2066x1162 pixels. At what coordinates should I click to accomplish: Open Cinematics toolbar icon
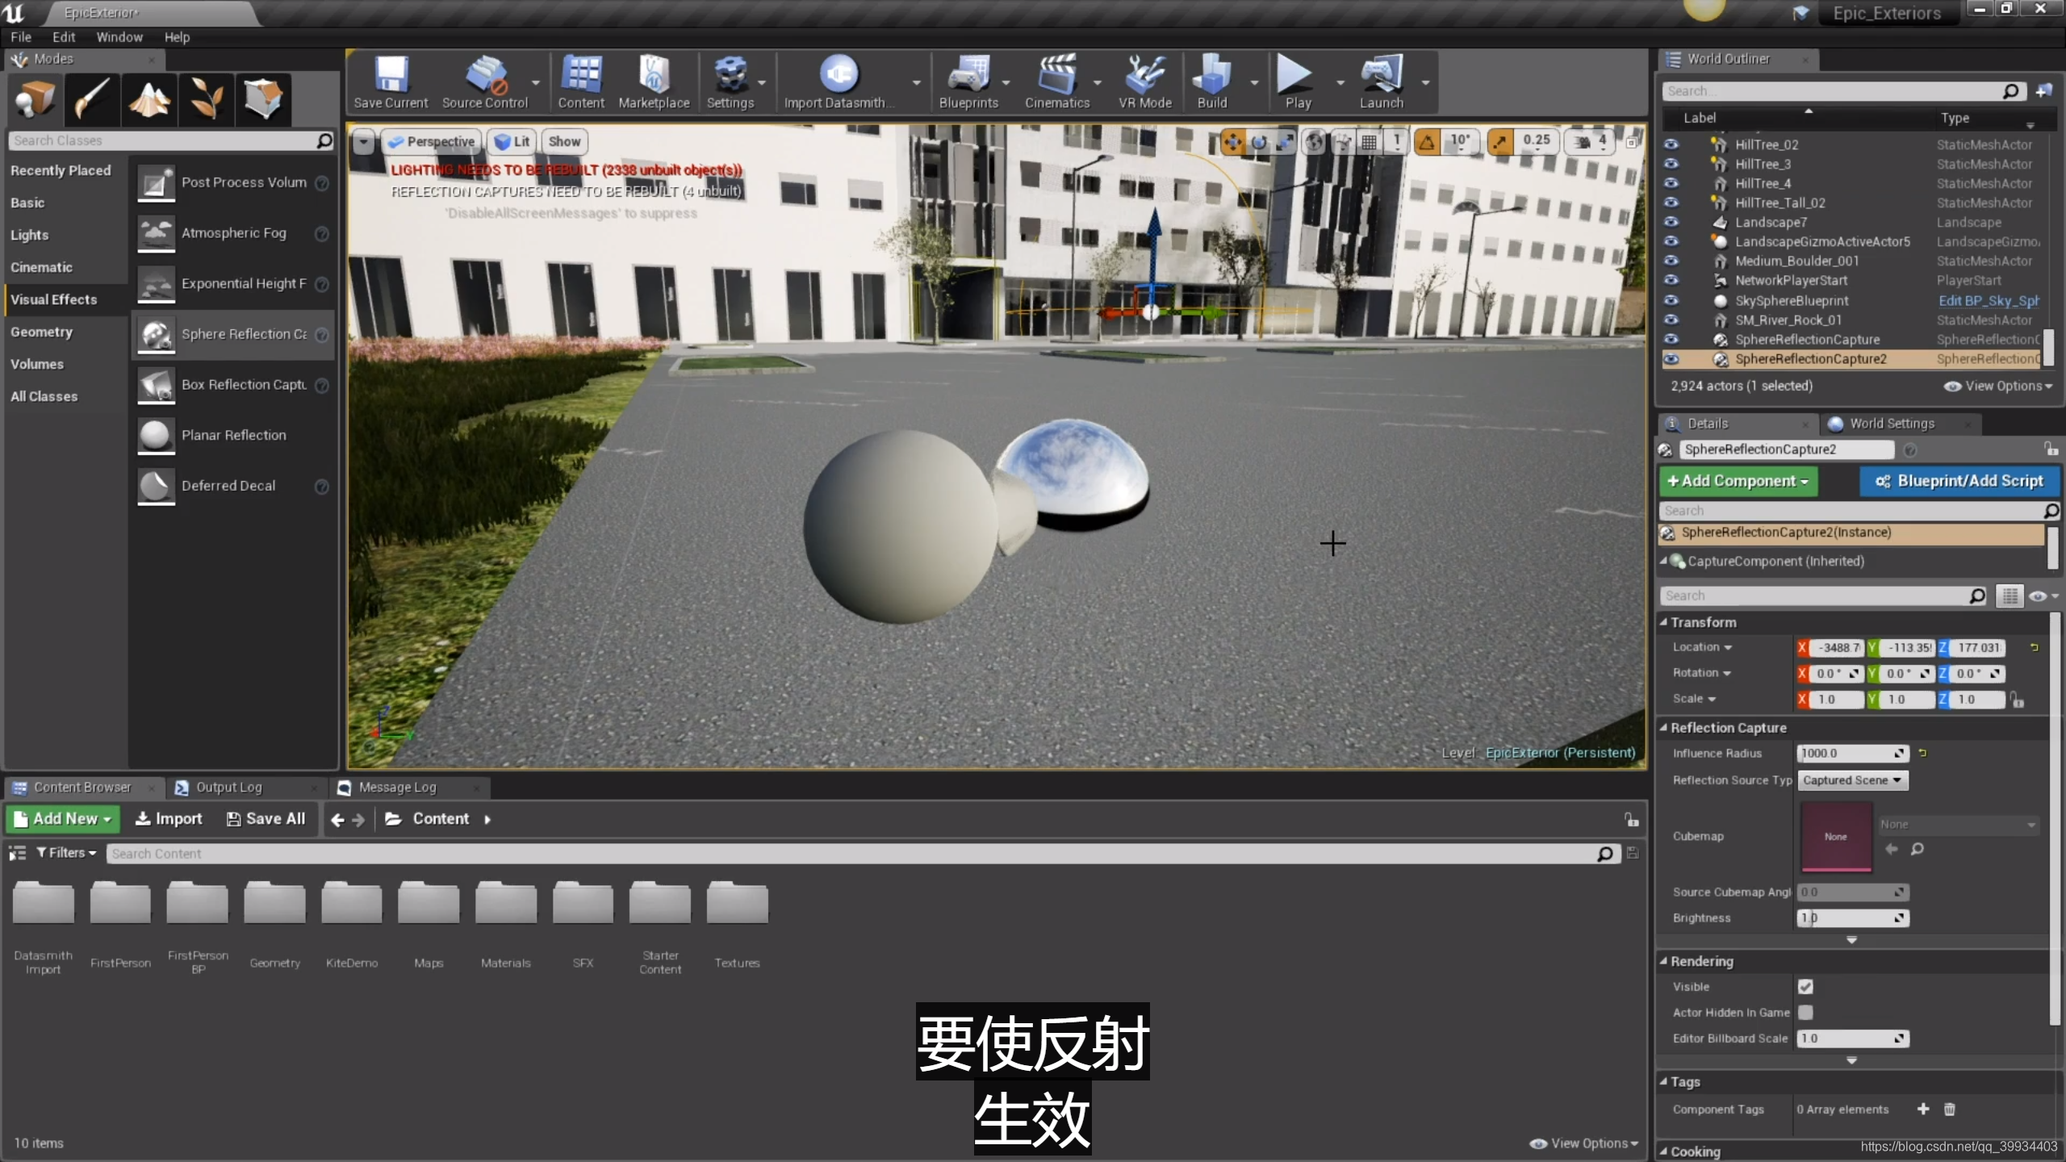pos(1057,82)
